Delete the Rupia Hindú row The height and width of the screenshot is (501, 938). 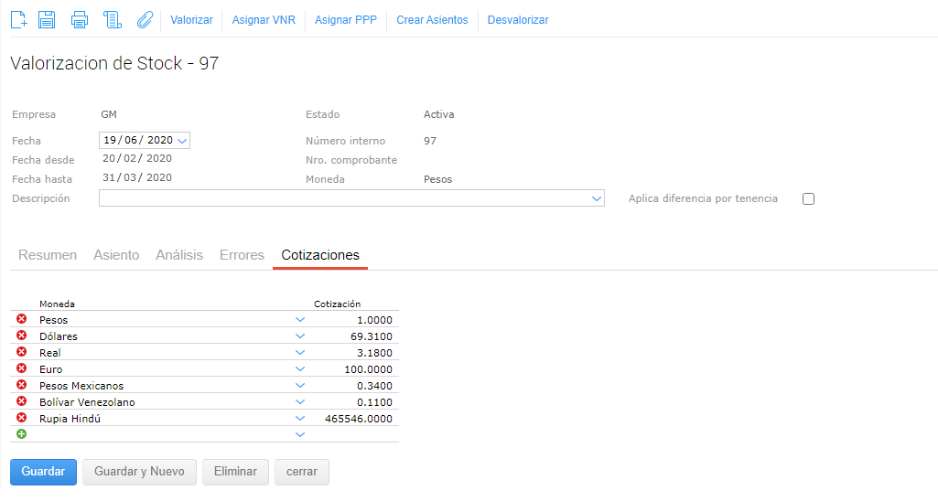(x=22, y=418)
